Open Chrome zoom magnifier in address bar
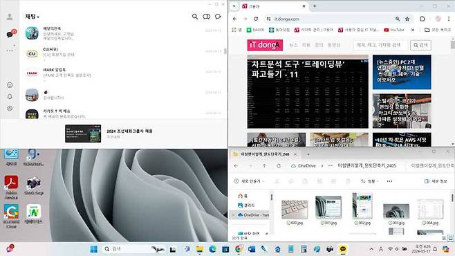The height and width of the screenshot is (256, 455). pyautogui.click(x=398, y=19)
